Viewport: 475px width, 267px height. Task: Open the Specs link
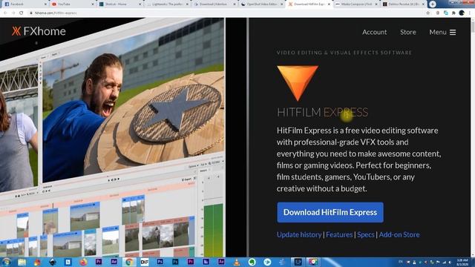coord(366,234)
